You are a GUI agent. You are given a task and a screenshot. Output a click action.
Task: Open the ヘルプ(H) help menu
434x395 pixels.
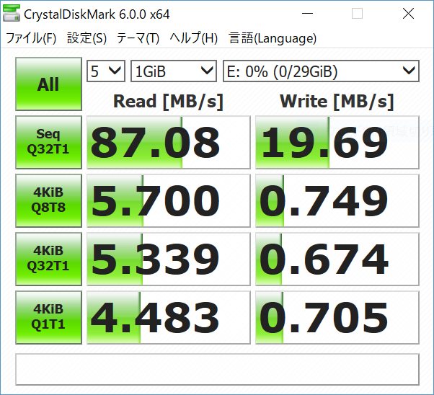193,38
